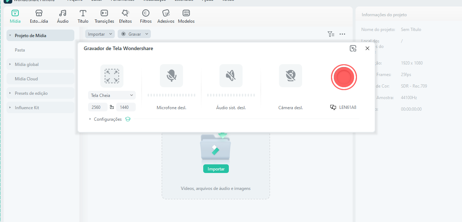Click the "Áudio sist. desl." label
Image resolution: width=462 pixels, height=222 pixels.
point(231,108)
